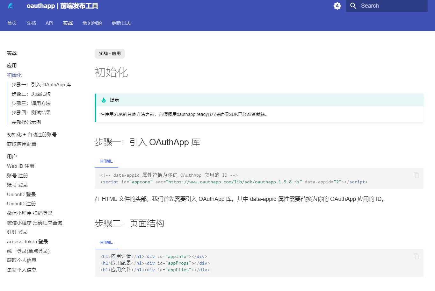This screenshot has height=291, width=435.
Task: Open the 文档 navigation tab
Action: coord(31,23)
